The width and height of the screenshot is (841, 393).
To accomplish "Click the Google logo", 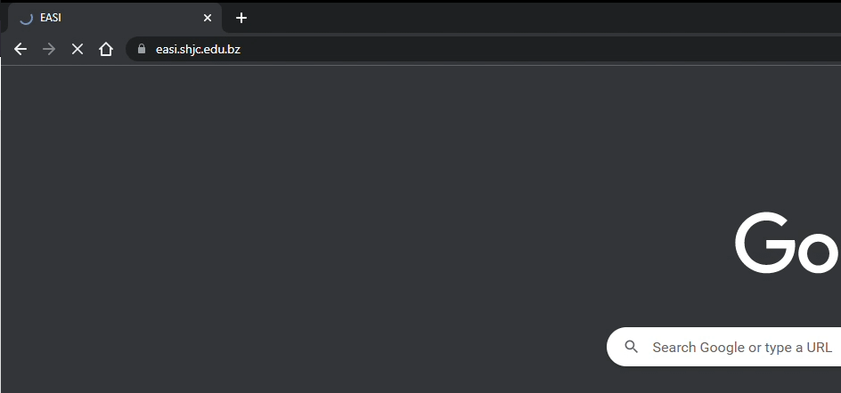I will pyautogui.click(x=788, y=243).
